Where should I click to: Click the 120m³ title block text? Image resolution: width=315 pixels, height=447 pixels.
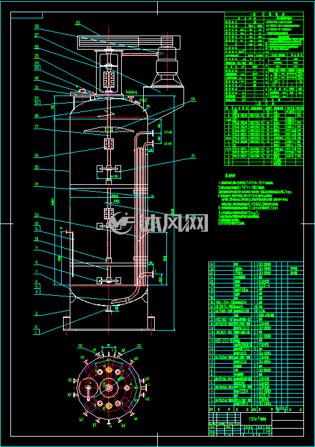click(257, 419)
